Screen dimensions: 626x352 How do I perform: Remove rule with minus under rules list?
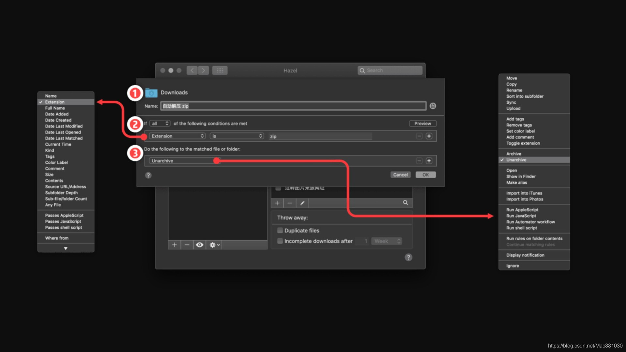[290, 203]
